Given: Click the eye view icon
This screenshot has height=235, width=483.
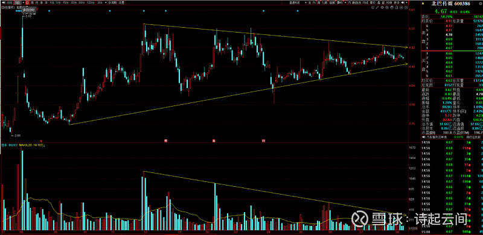Looking at the screenshot, I should [x=382, y=8].
